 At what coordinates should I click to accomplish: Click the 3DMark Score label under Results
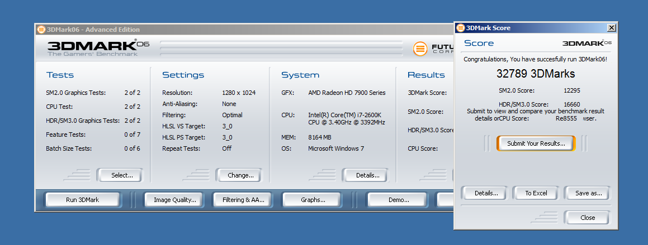click(x=427, y=93)
